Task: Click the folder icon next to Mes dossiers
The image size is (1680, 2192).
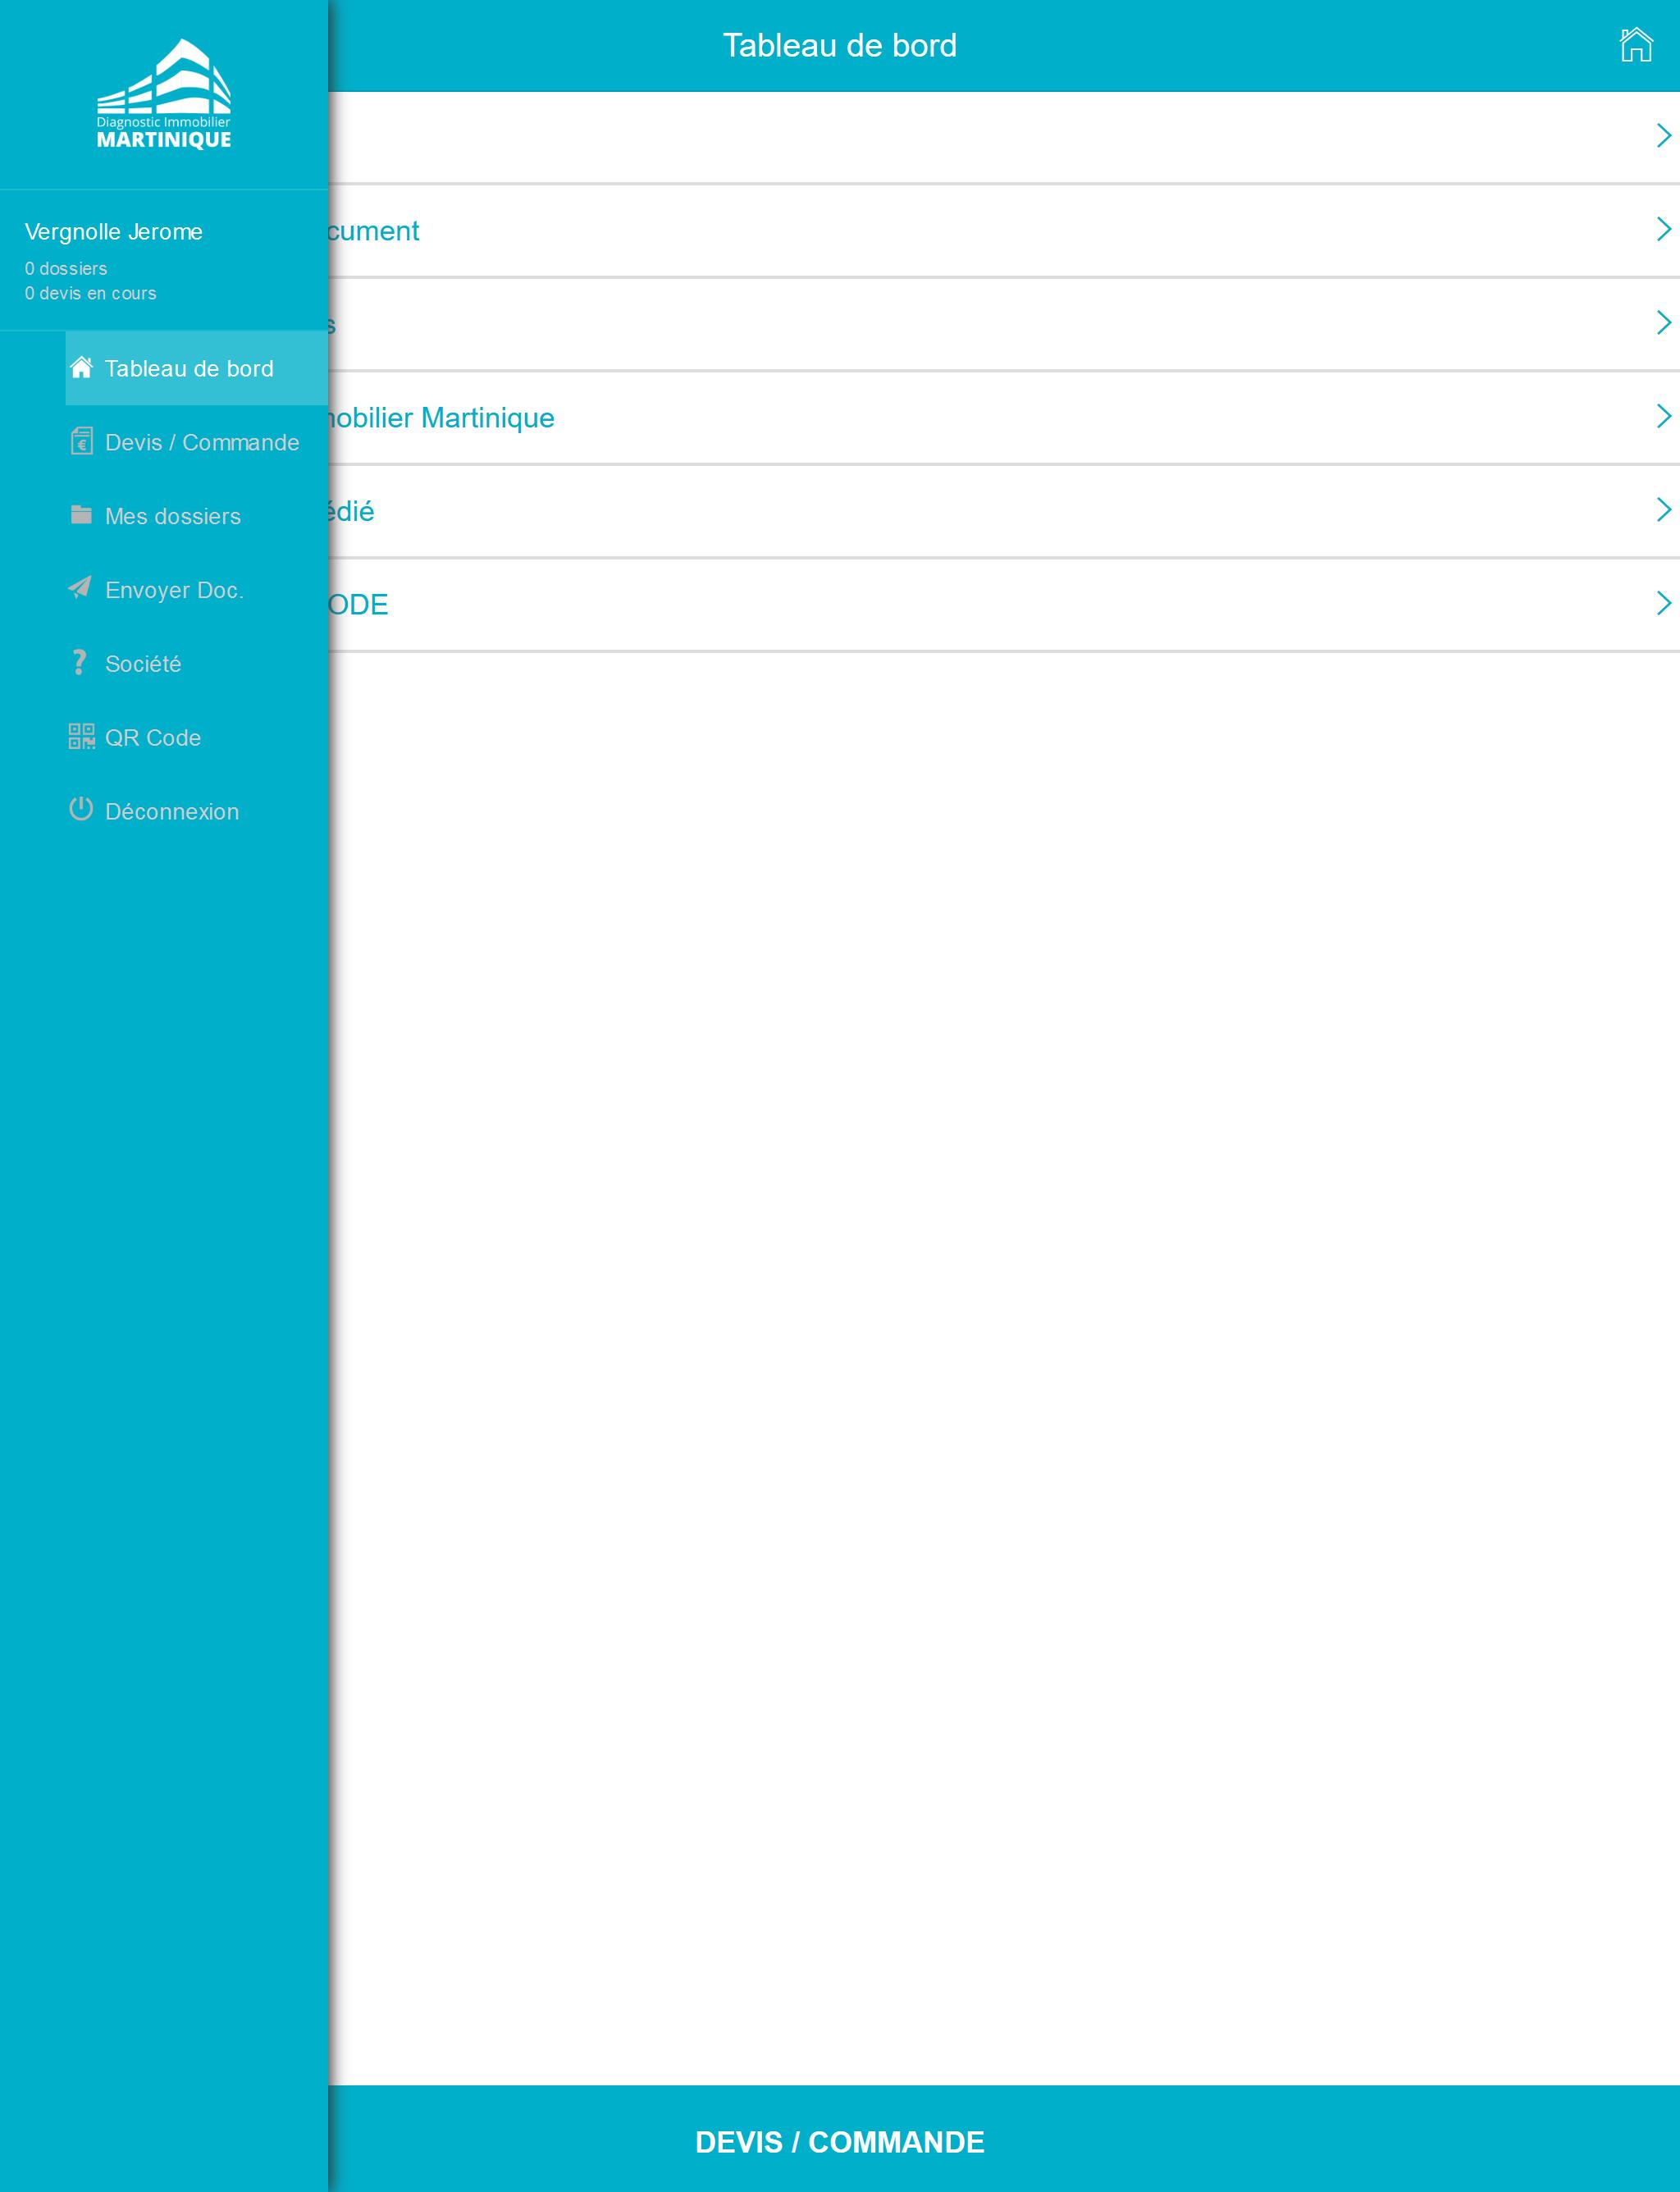Action: (82, 514)
